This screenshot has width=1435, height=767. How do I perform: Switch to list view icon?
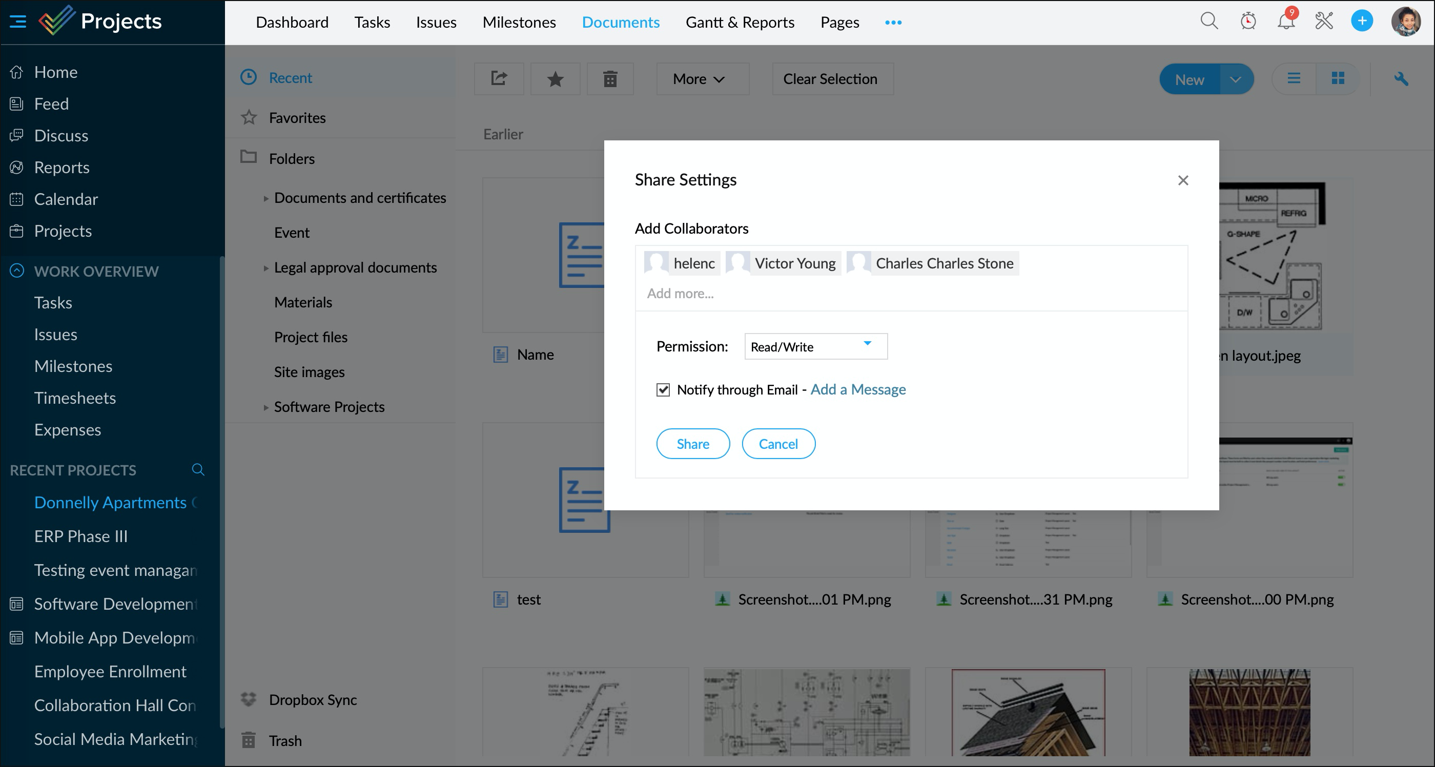[1294, 78]
